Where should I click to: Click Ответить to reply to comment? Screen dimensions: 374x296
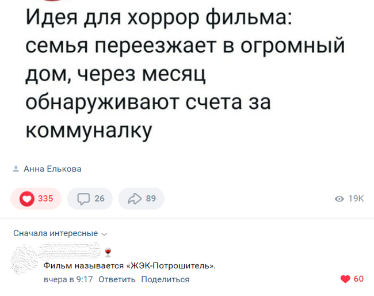pyautogui.click(x=117, y=279)
